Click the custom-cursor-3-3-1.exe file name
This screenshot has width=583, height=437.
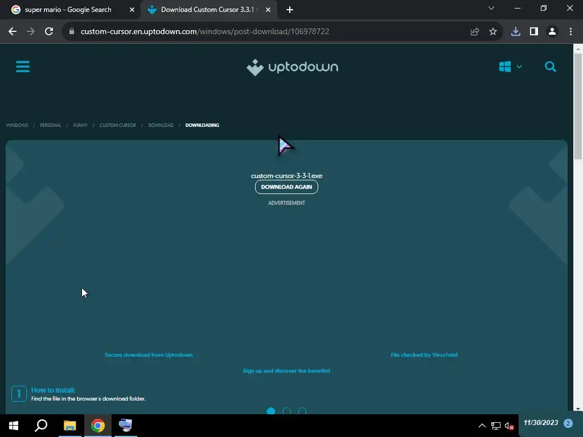tap(287, 176)
